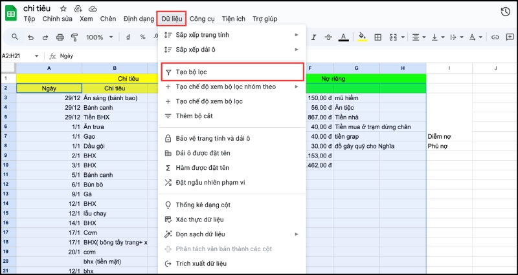Redo the last action
Screen dimensions: 518x275
pos(45,37)
